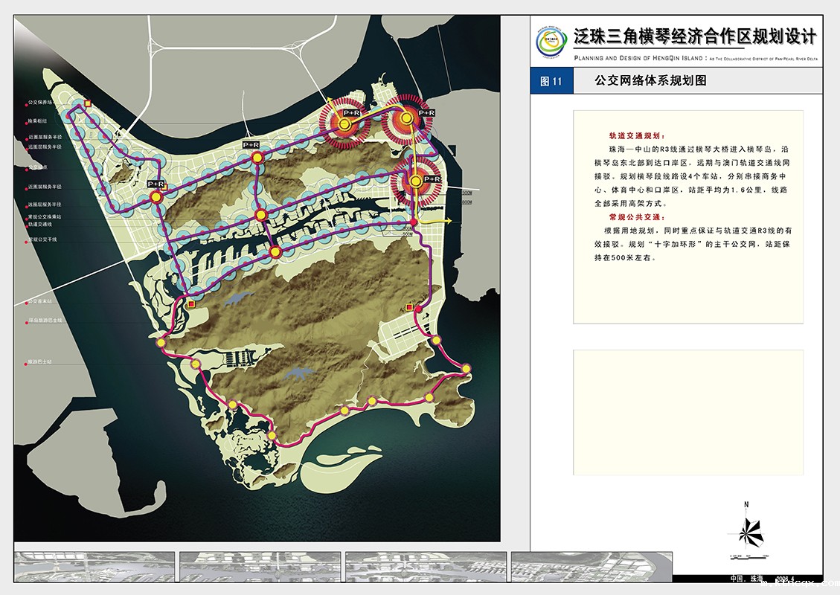Open the last thumbnail in the bottom strip

[591, 567]
